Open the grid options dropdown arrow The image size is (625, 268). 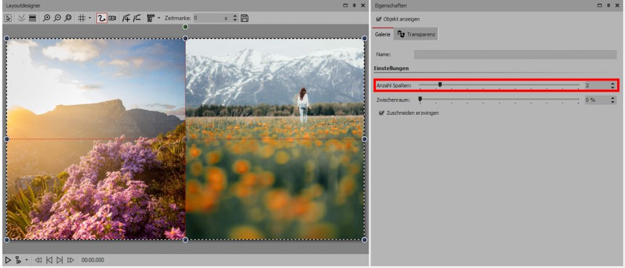pos(90,18)
